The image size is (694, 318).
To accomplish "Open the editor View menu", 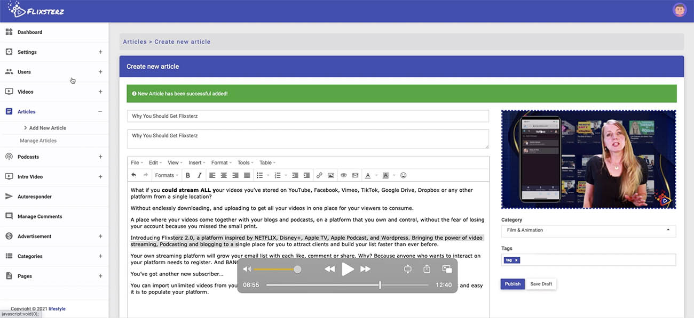I will [x=175, y=162].
